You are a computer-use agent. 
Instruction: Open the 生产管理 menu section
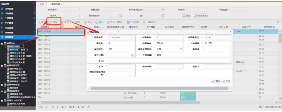coord(18,23)
